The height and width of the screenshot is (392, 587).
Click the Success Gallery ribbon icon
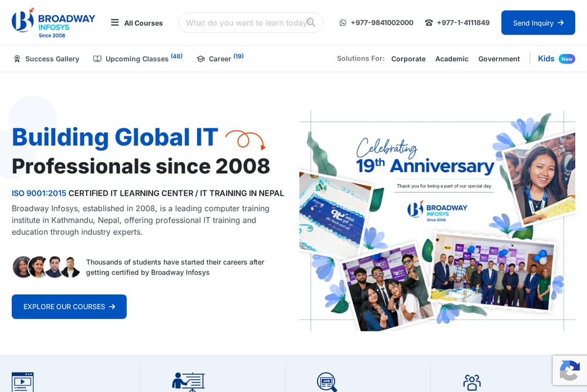[x=17, y=59]
